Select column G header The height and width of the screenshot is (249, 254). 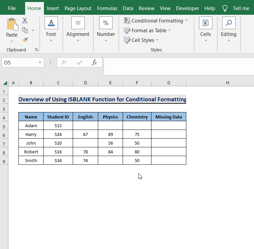[169, 83]
